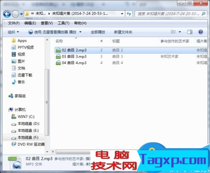
Task: Click 家庭组 in navigation pane
Action: click(17, 96)
